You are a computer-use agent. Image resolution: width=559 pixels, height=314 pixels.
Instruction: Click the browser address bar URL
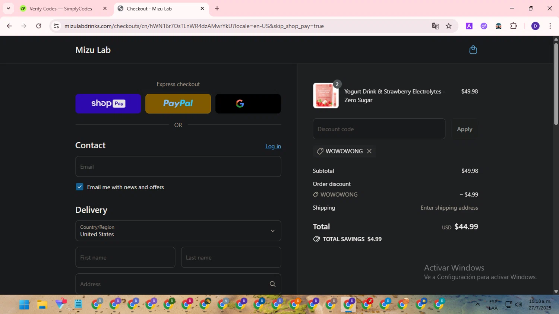(x=194, y=26)
